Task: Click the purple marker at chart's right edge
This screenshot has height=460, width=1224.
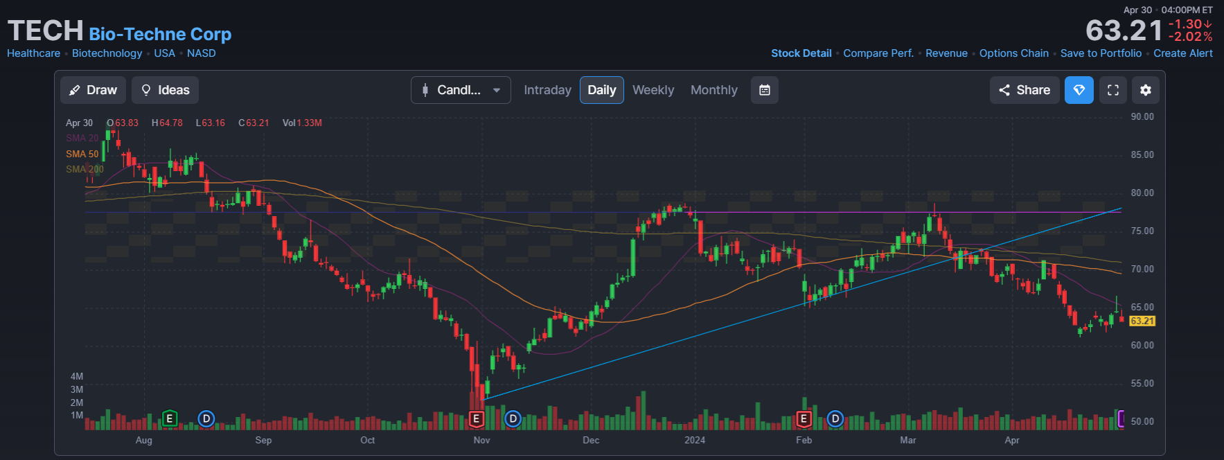Action: [1121, 418]
